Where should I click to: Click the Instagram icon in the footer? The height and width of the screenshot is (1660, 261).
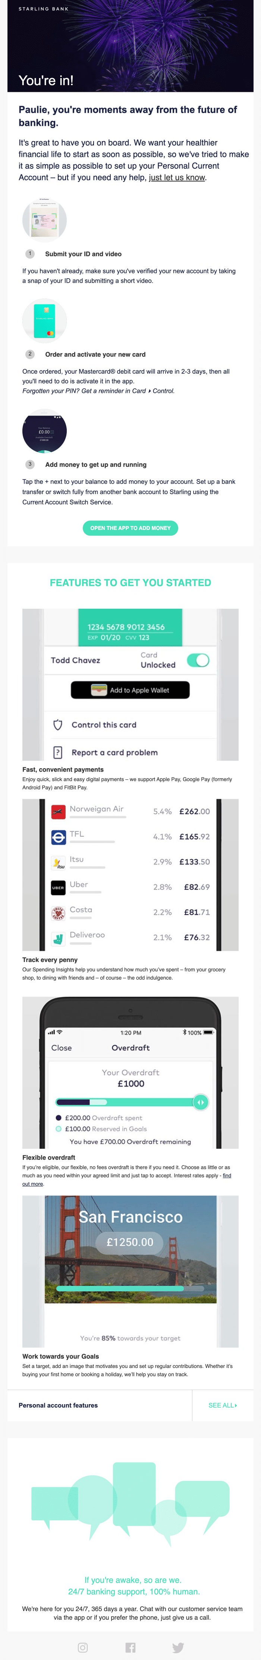tap(83, 1647)
